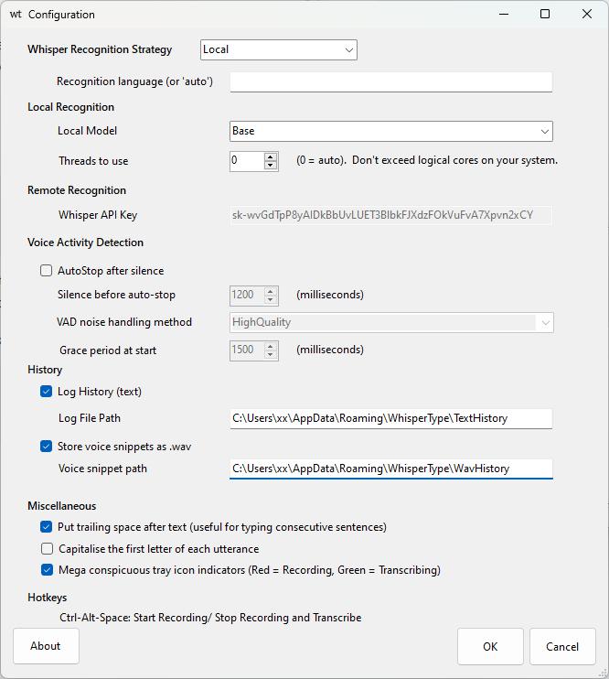Maximize the Configuration window

[x=545, y=15]
